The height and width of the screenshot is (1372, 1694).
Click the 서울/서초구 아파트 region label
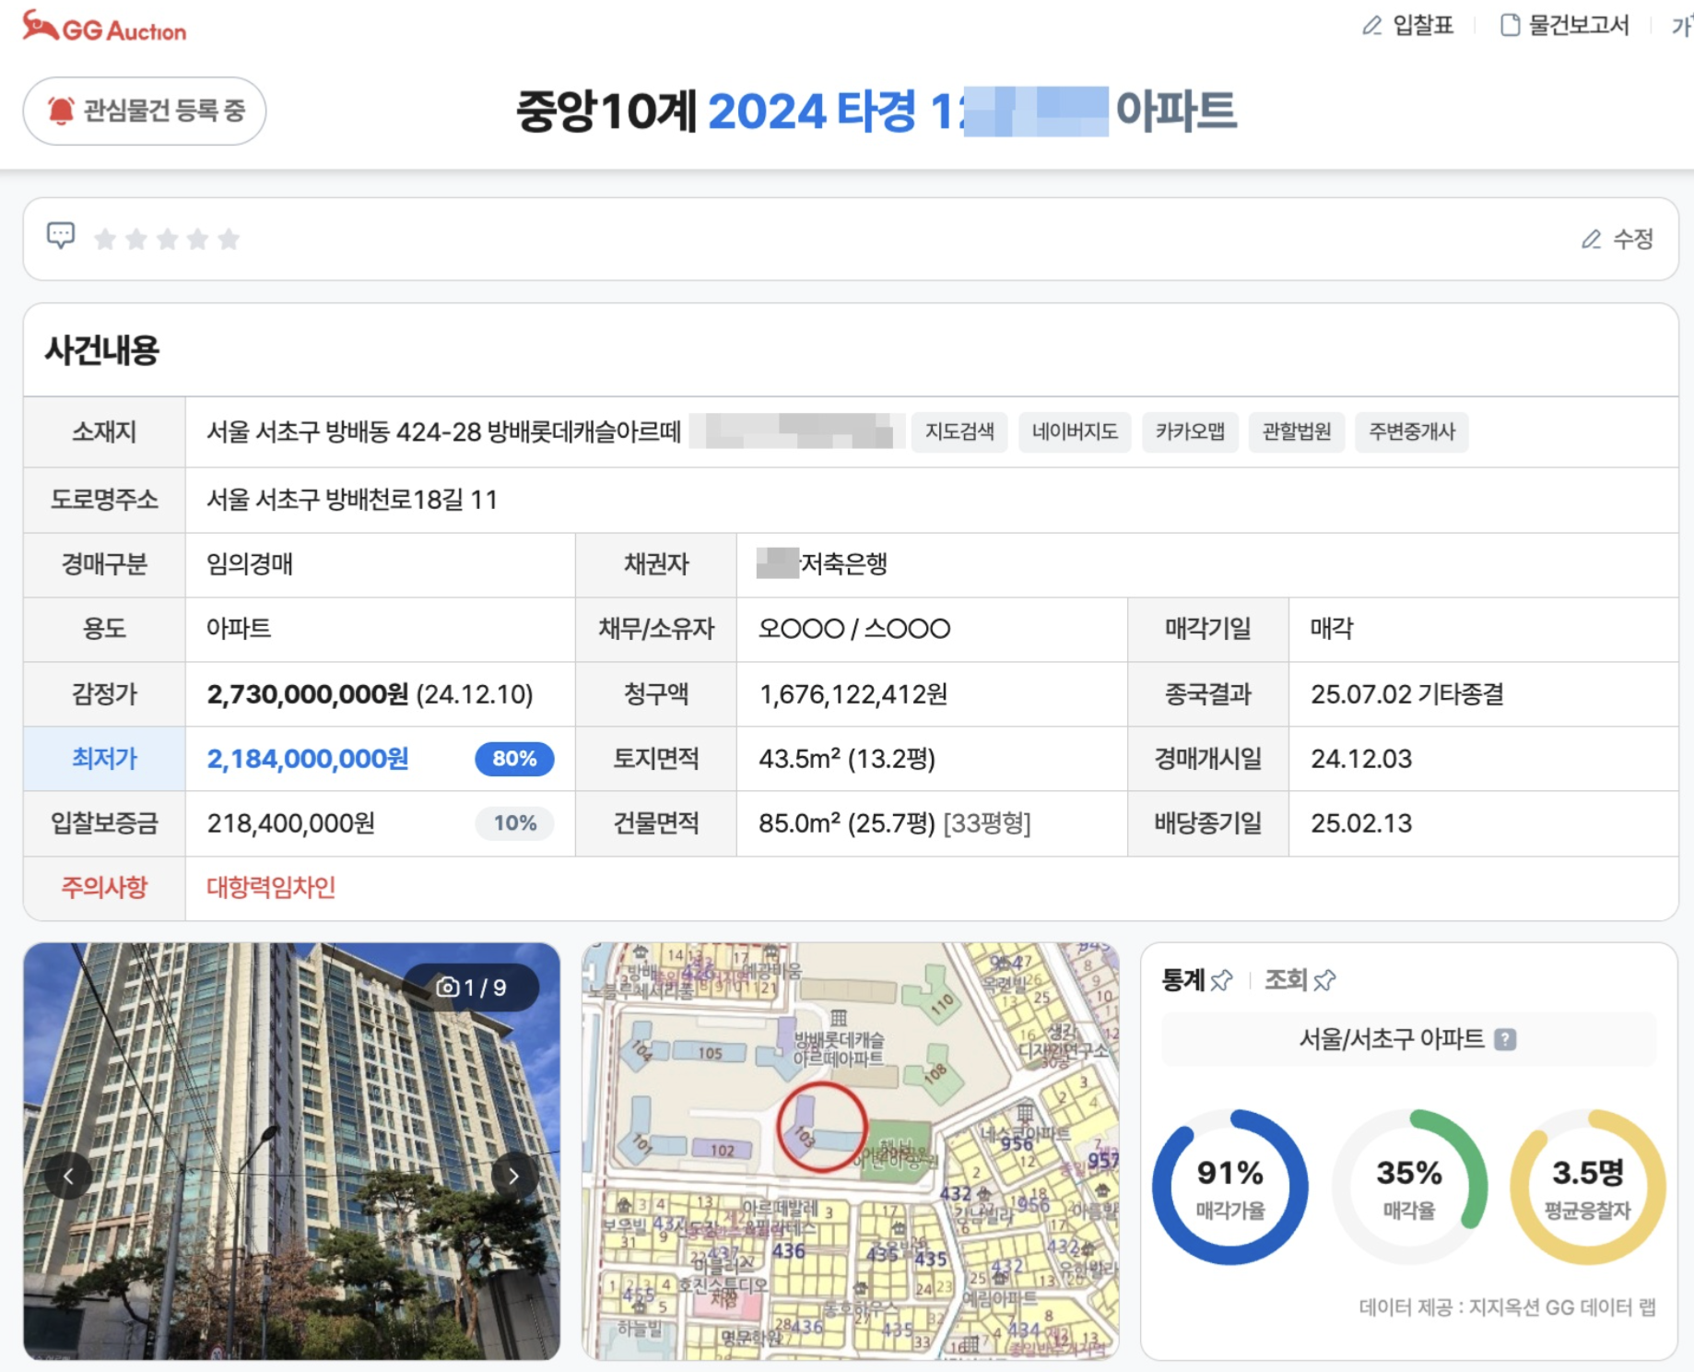click(x=1392, y=1039)
